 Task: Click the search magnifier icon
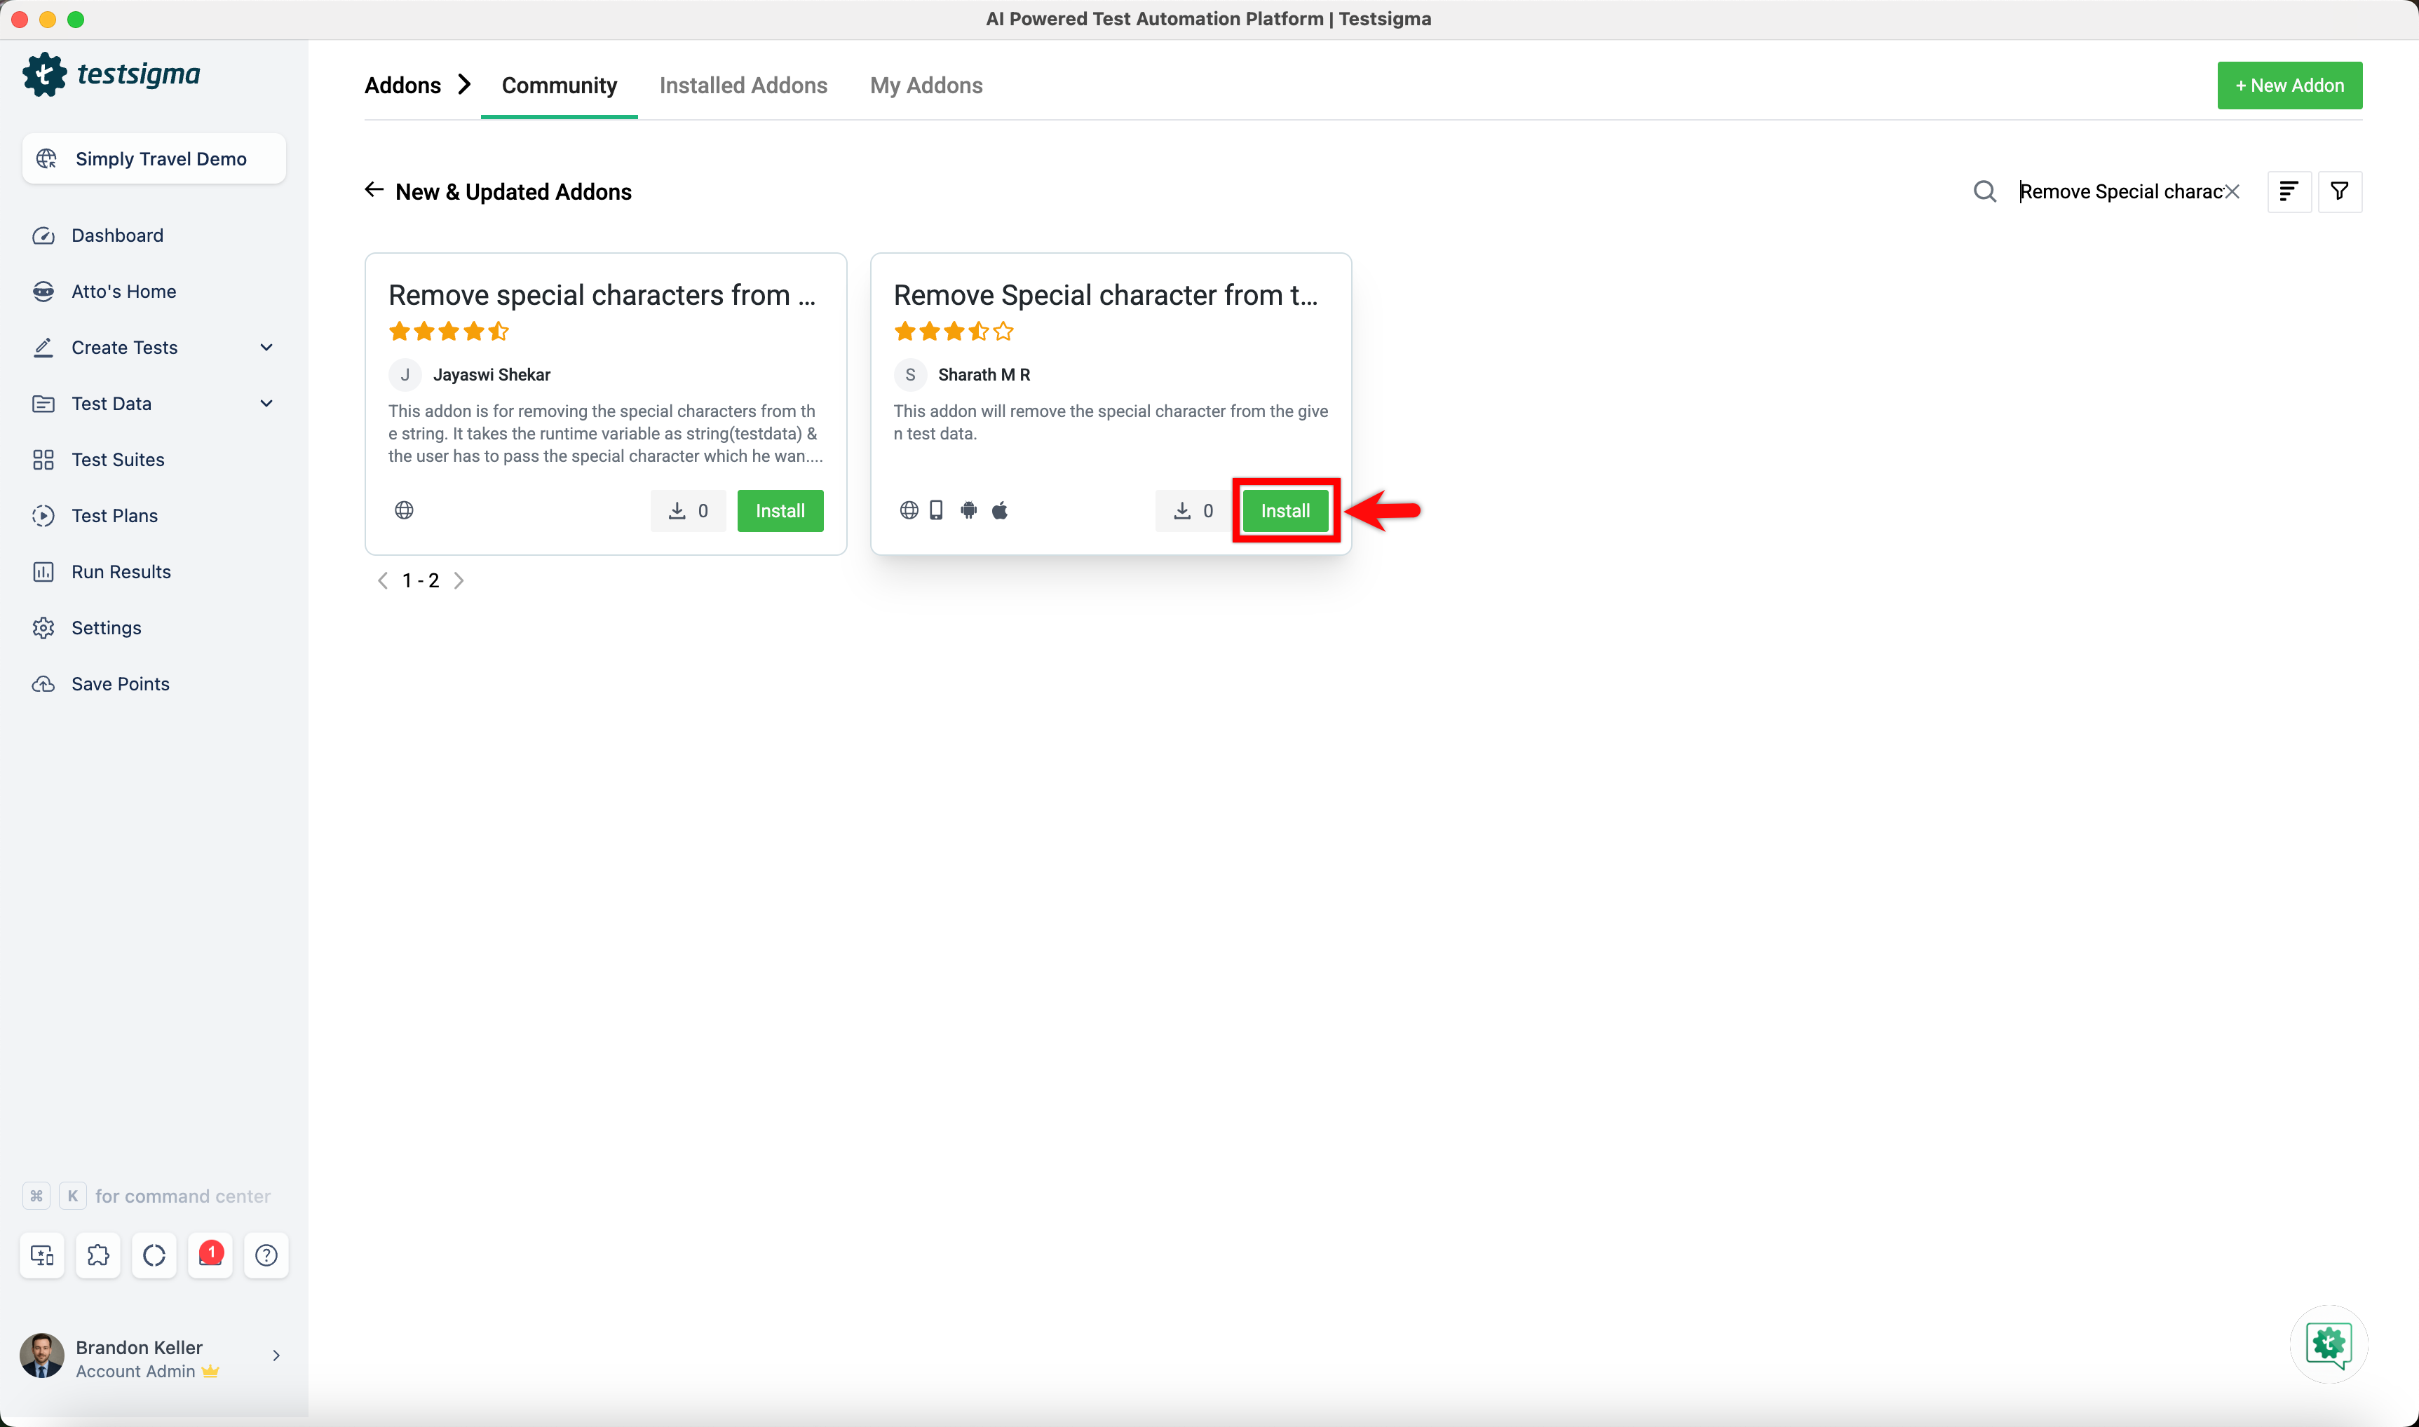click(x=1984, y=191)
